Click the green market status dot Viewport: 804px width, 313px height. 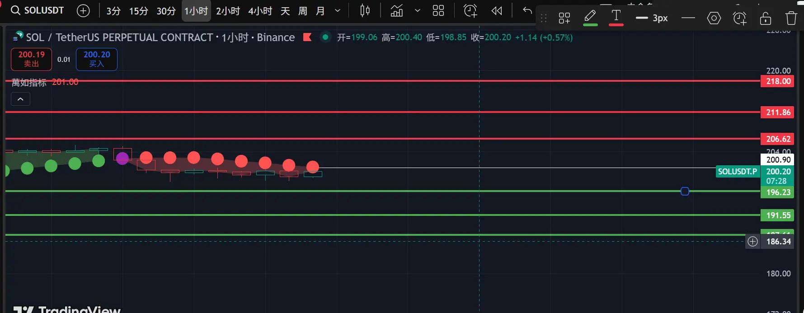tap(325, 37)
